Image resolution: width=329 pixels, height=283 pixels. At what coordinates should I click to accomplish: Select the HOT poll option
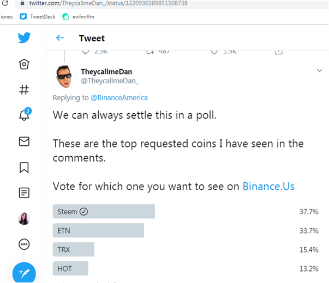70,268
